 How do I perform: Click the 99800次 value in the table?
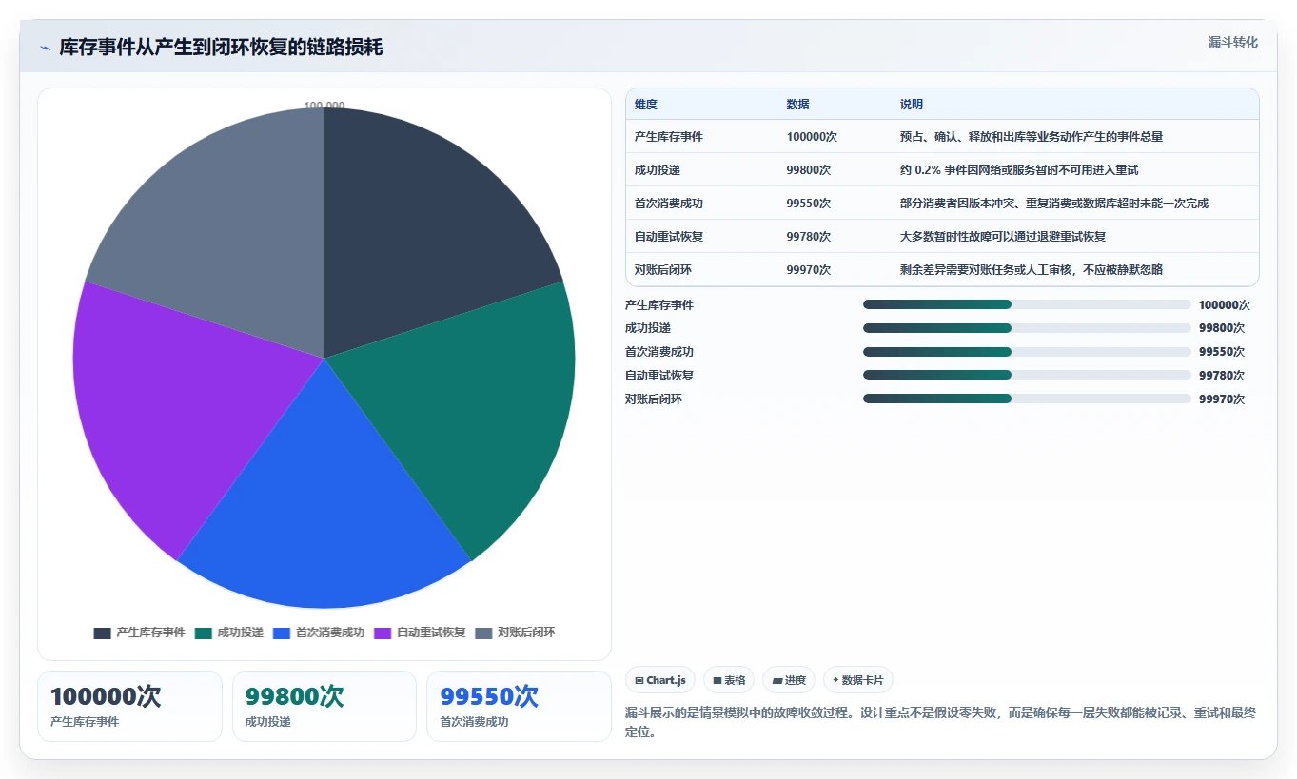809,170
